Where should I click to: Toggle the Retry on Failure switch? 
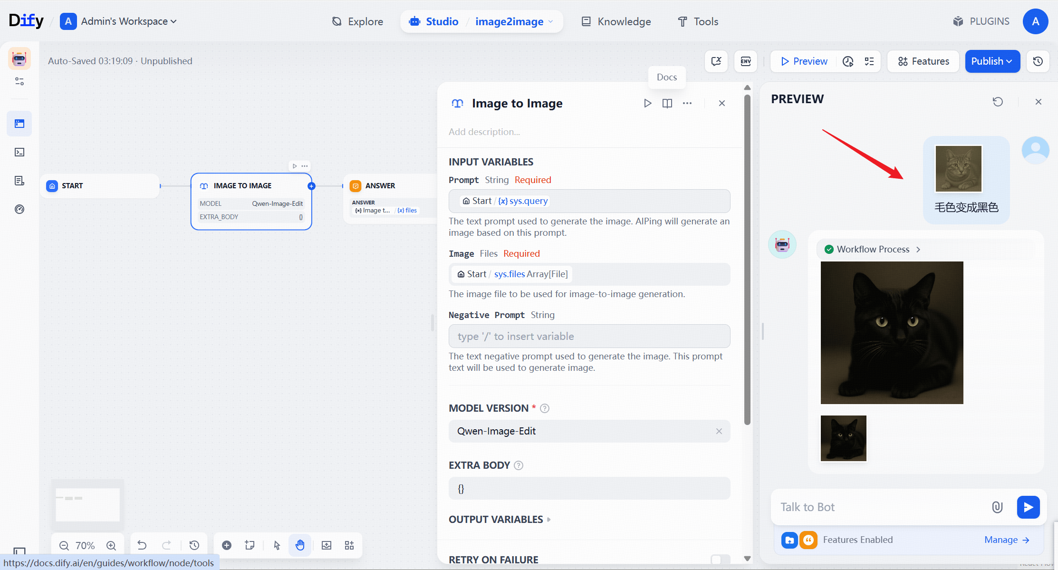point(720,560)
